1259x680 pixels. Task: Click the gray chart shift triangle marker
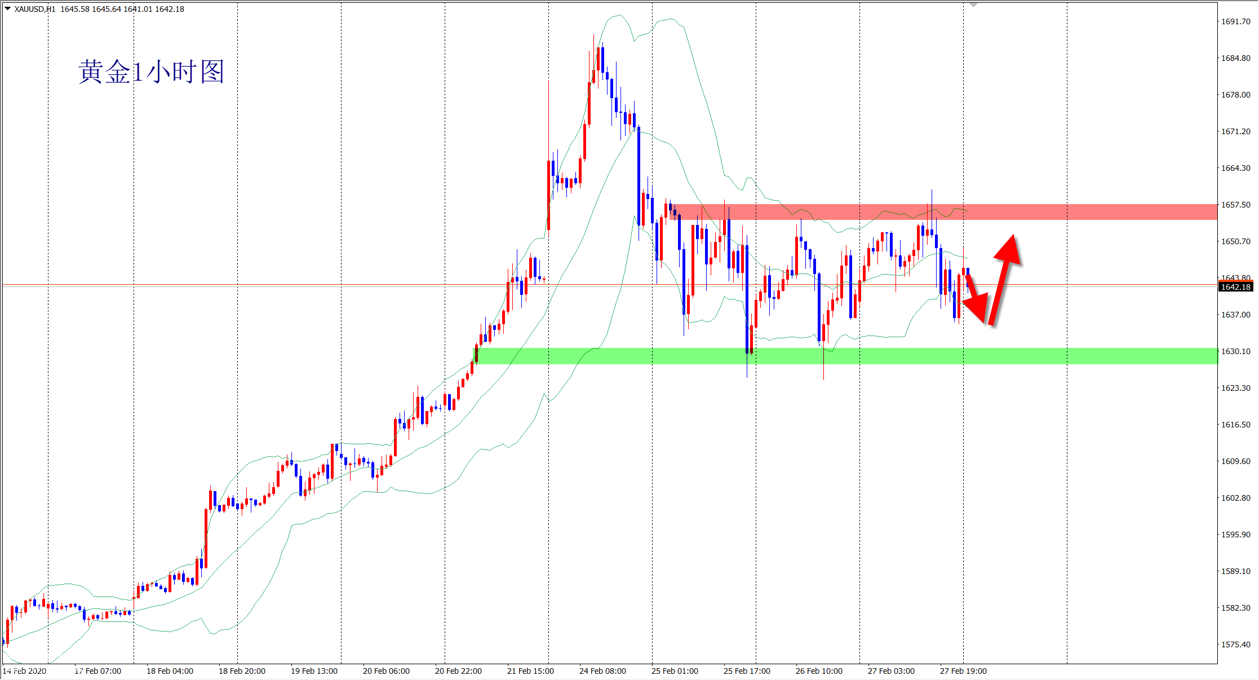973,5
